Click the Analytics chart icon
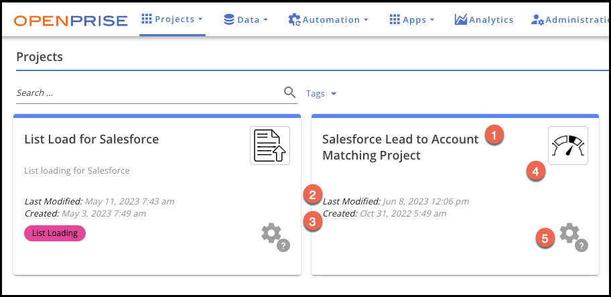The width and height of the screenshot is (611, 297). pos(460,19)
